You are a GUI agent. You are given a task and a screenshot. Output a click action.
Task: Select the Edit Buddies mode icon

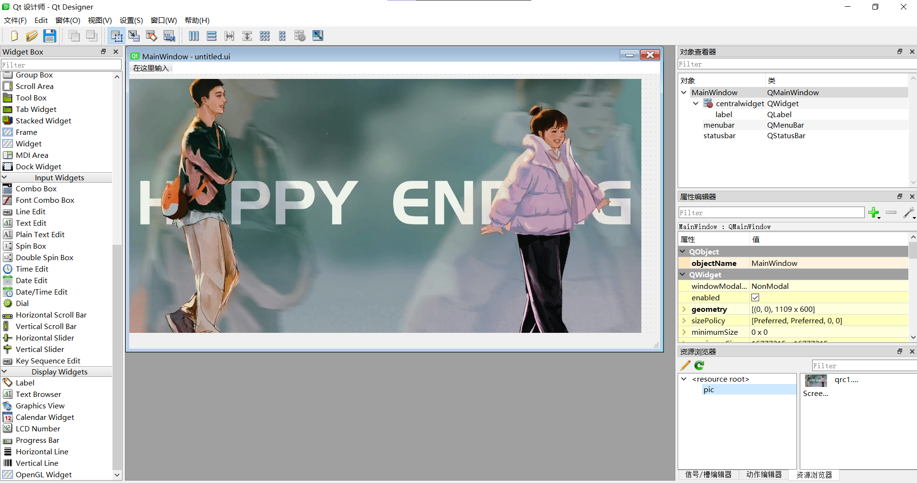click(152, 36)
